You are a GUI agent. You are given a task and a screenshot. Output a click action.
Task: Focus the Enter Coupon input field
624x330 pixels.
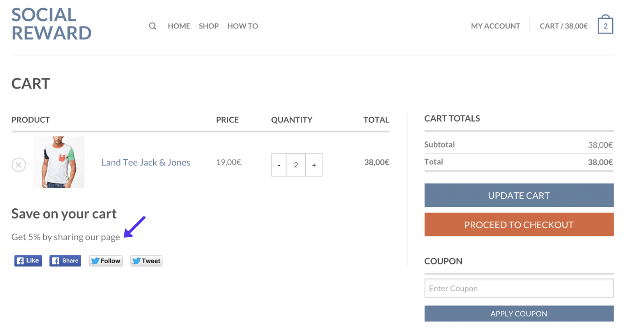(x=519, y=288)
